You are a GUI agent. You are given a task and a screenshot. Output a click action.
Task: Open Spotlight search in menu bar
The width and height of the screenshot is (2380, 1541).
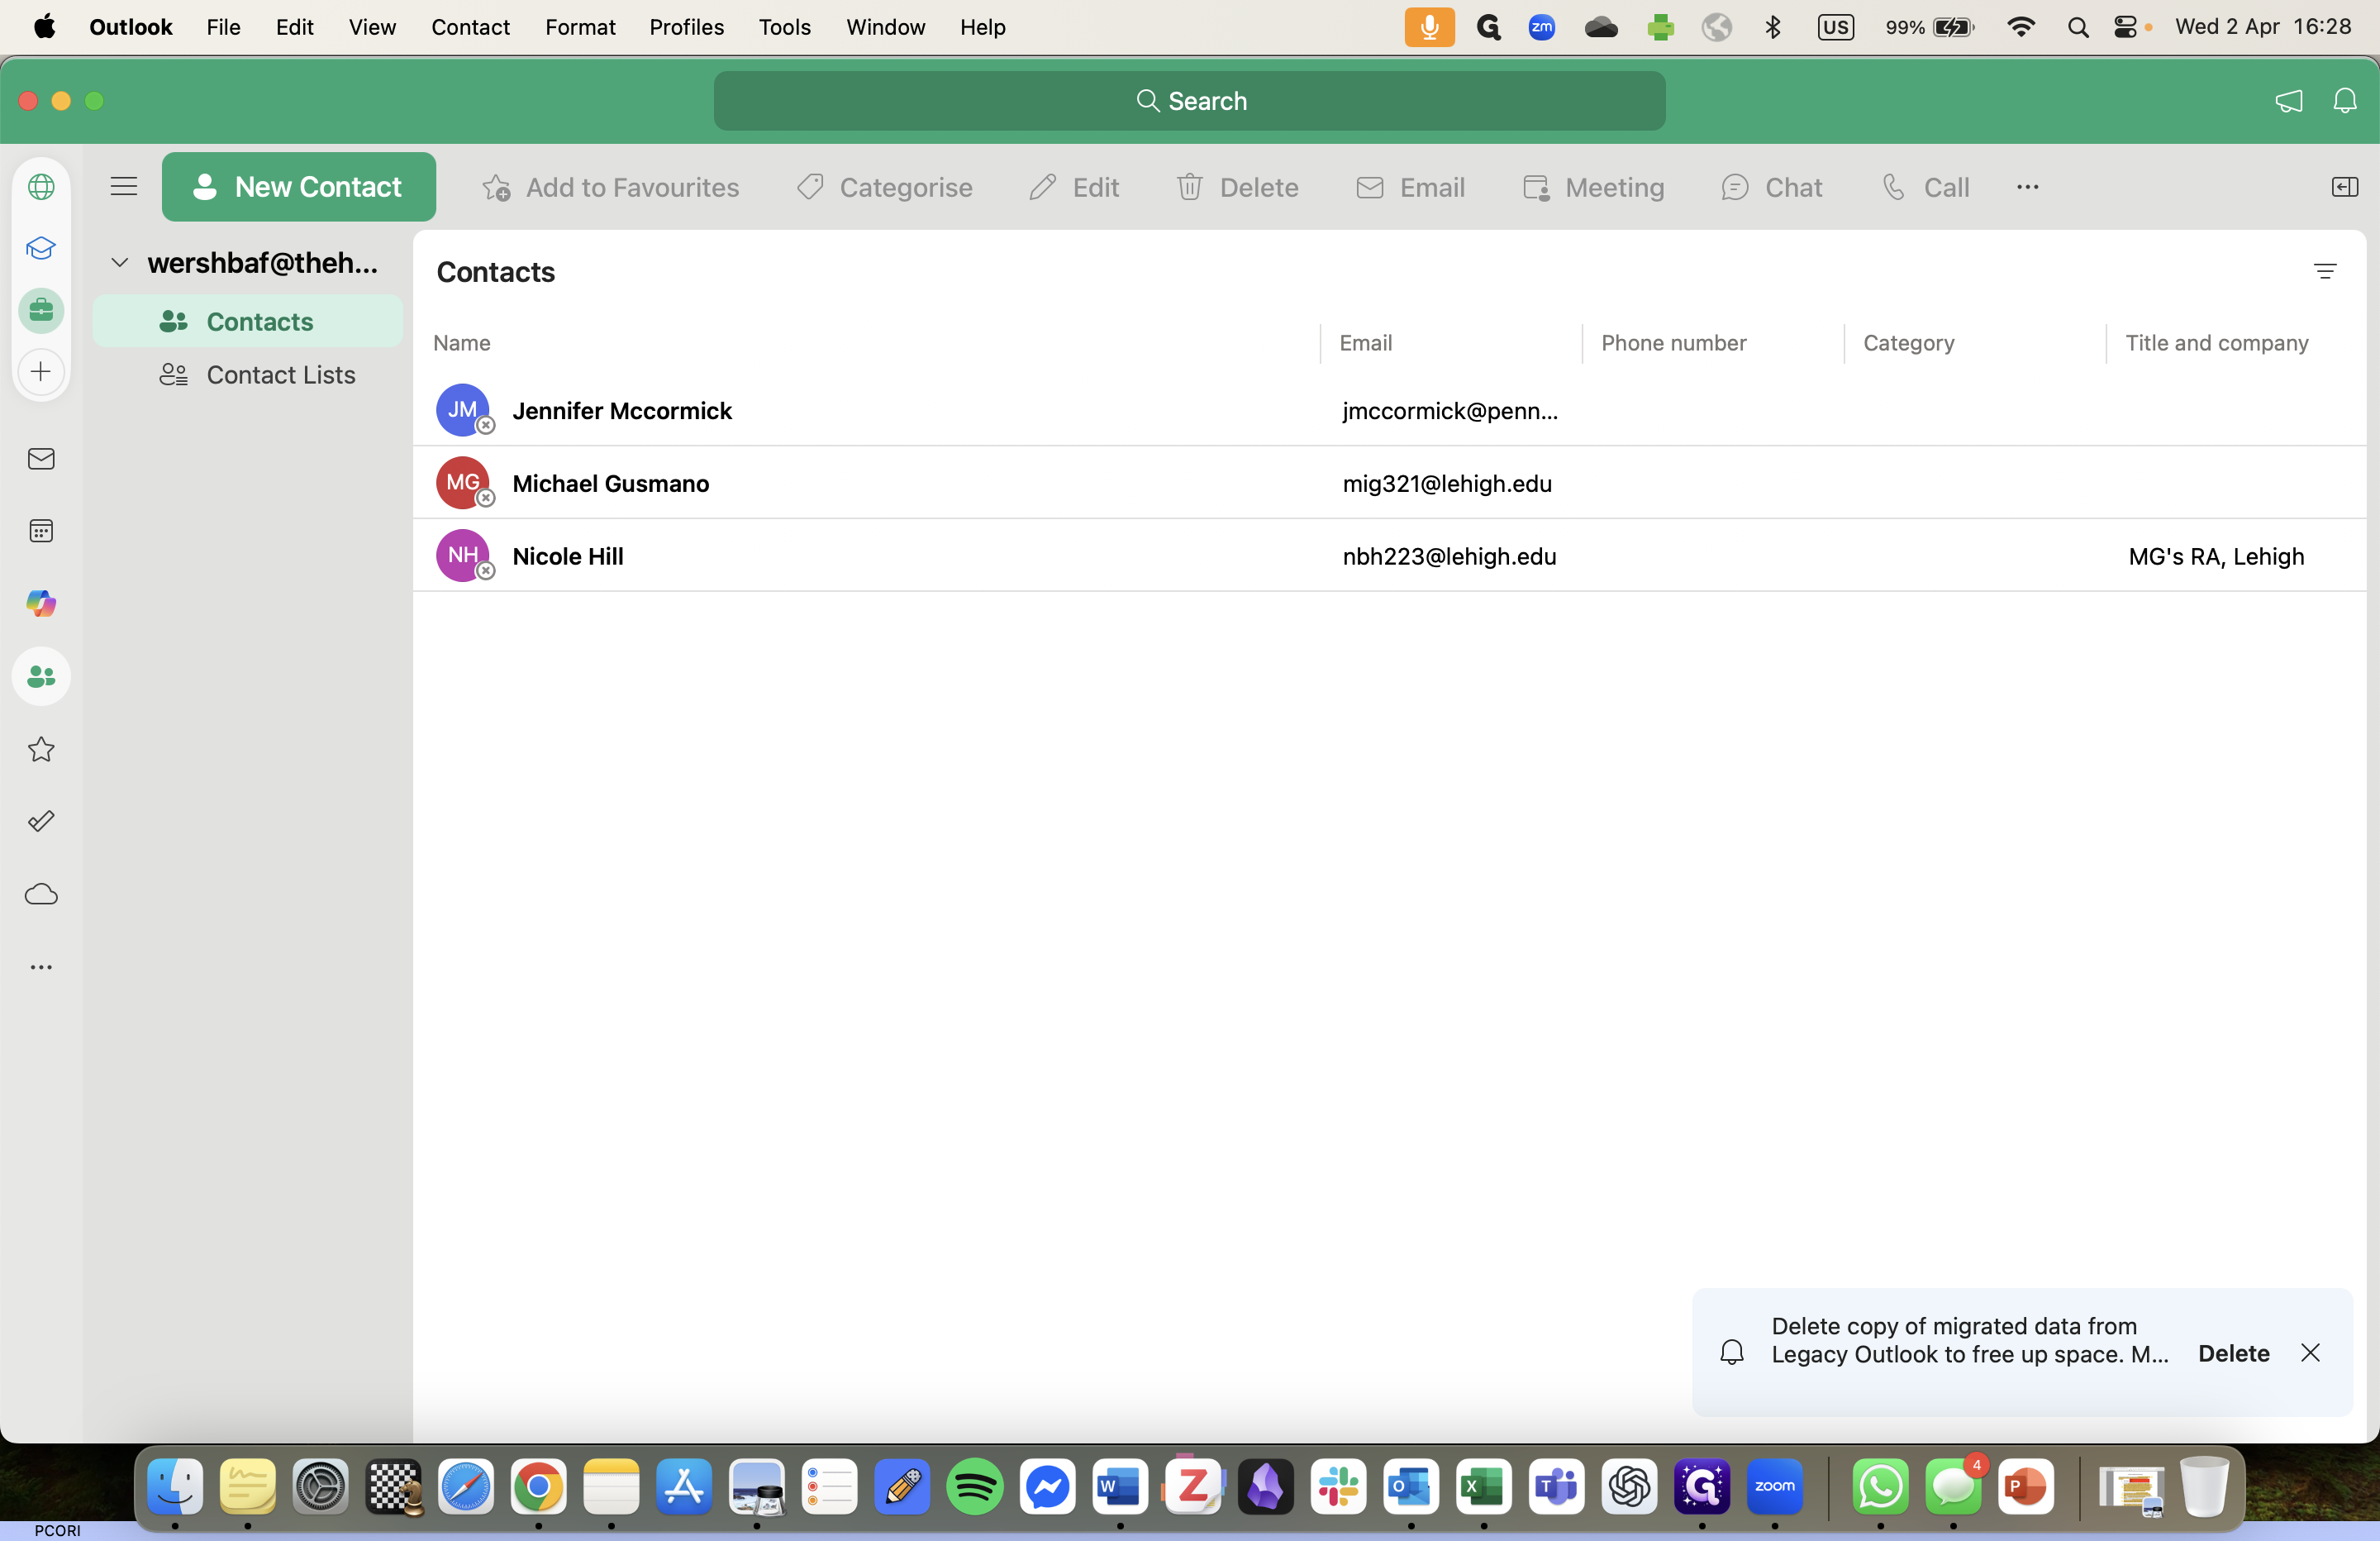coord(2078,27)
